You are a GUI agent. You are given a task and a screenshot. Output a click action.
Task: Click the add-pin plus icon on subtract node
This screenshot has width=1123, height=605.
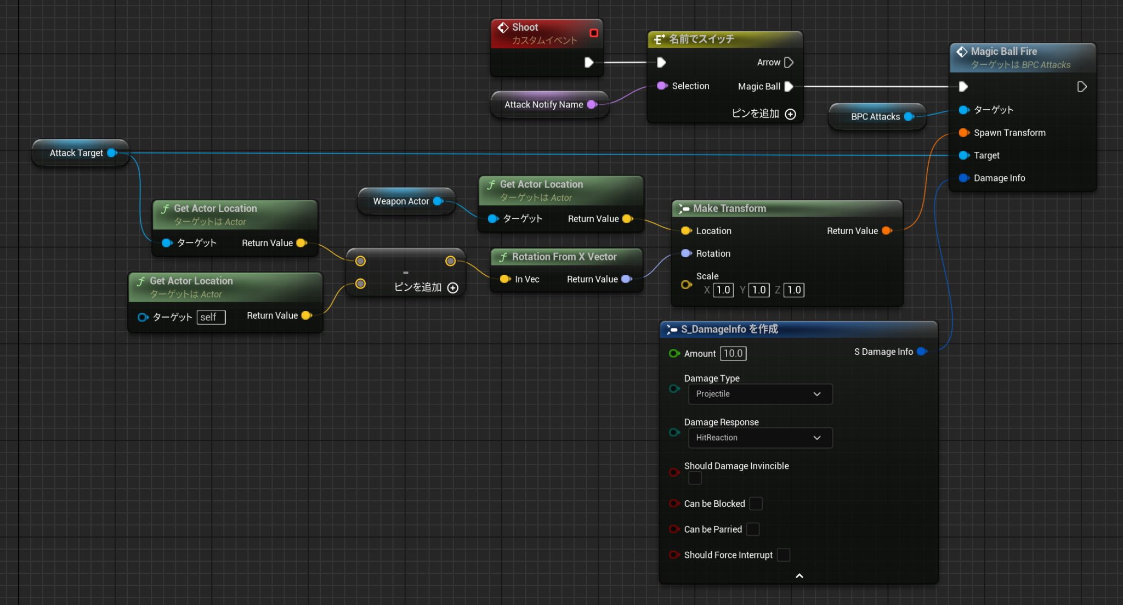coord(453,288)
